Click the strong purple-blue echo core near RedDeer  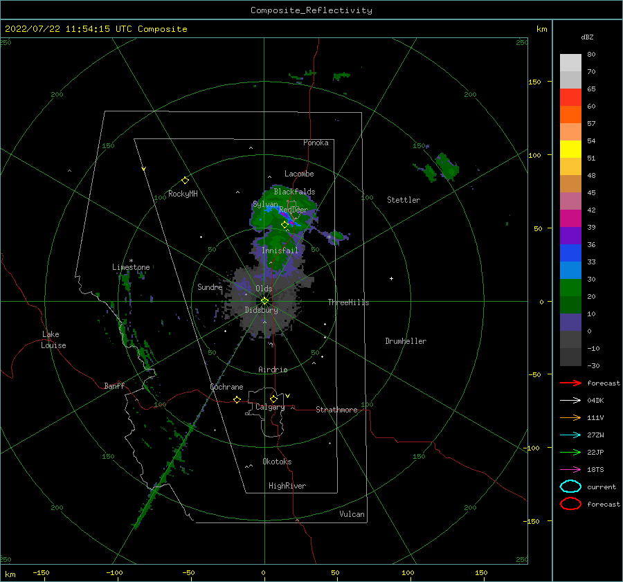click(x=288, y=219)
